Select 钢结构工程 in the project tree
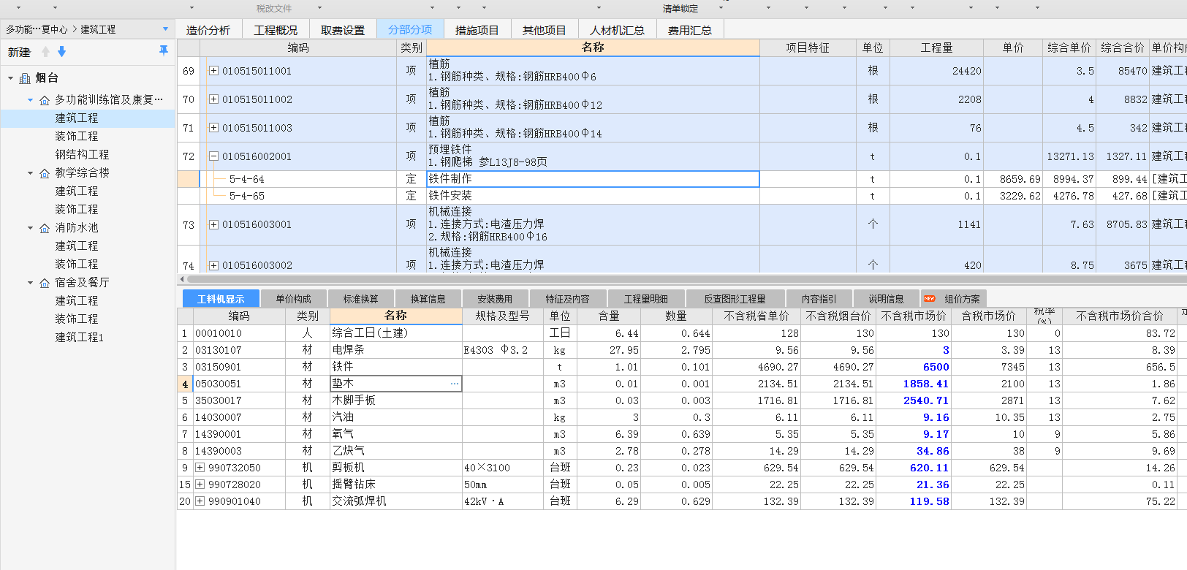Viewport: 1187px width, 570px height. [x=82, y=155]
